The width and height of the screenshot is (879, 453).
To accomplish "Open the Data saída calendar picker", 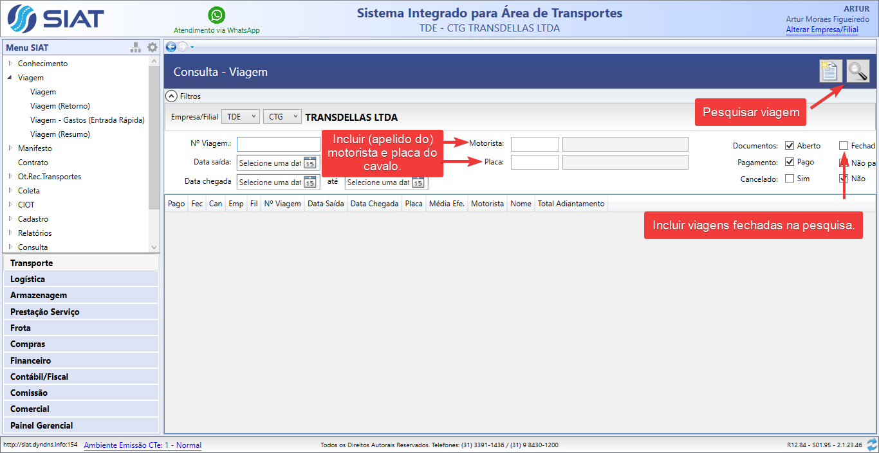I will tap(310, 163).
